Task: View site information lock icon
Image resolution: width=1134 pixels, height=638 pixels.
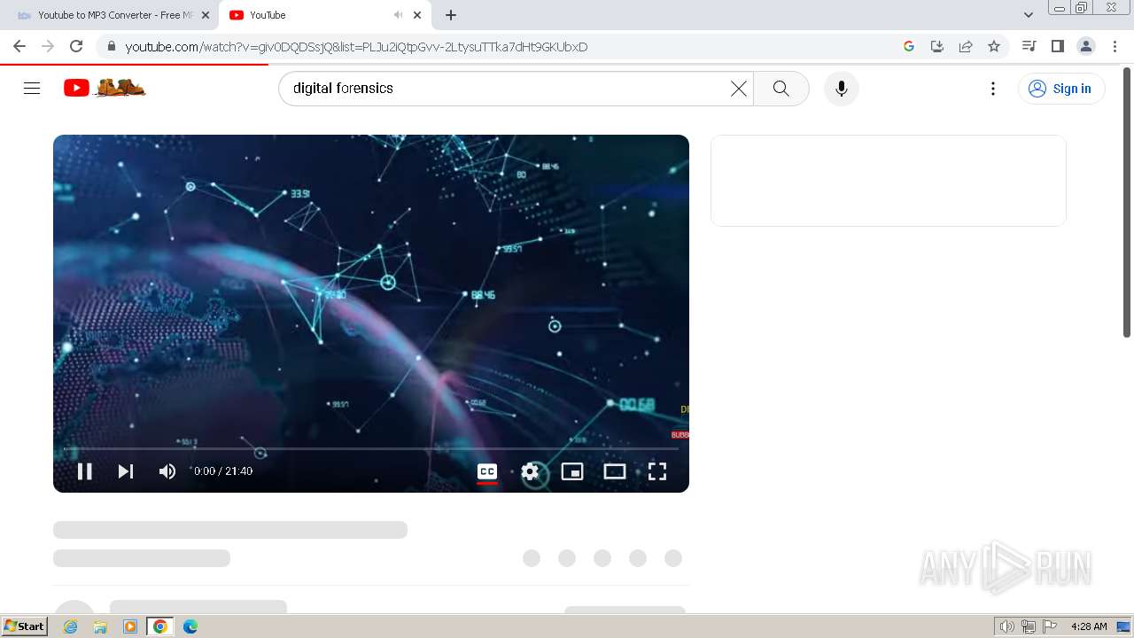Action: 112,46
